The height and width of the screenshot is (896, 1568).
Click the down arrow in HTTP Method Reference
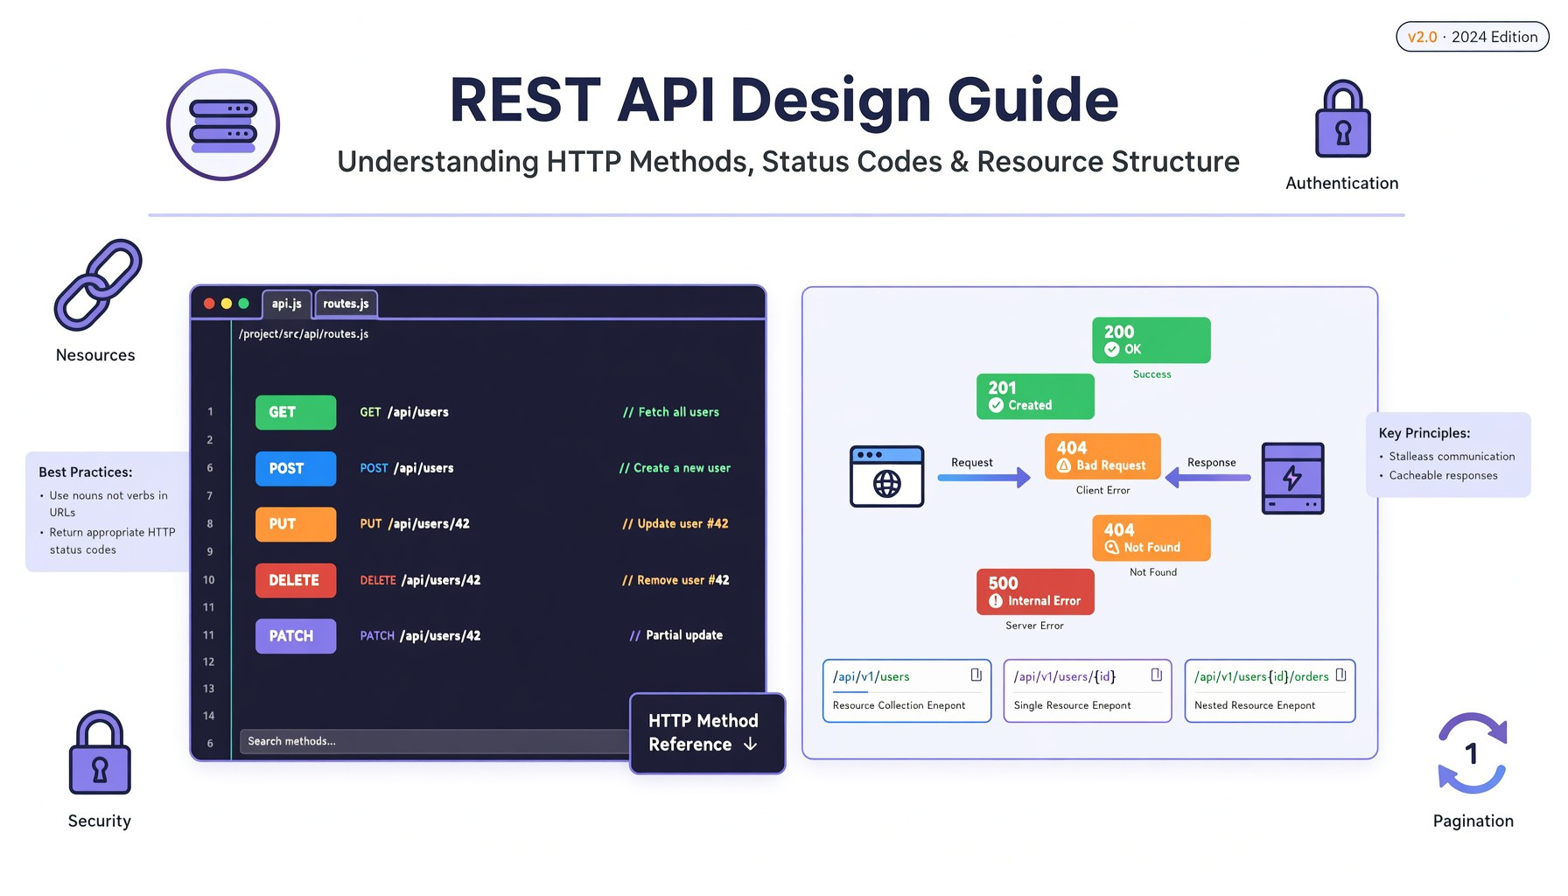pos(750,745)
